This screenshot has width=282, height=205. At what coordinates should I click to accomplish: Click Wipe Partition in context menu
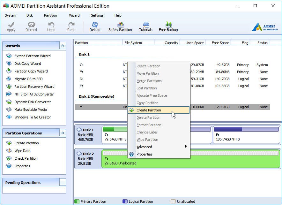pyautogui.click(x=159, y=140)
